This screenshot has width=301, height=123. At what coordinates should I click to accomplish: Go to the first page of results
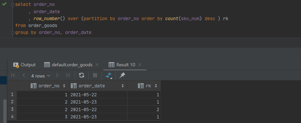coord(13,75)
